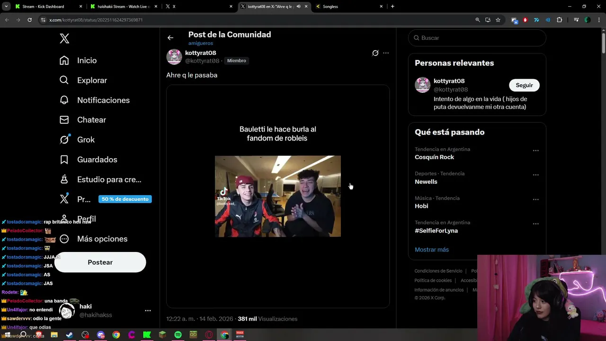Open Chrome profile avatar

coord(588,20)
